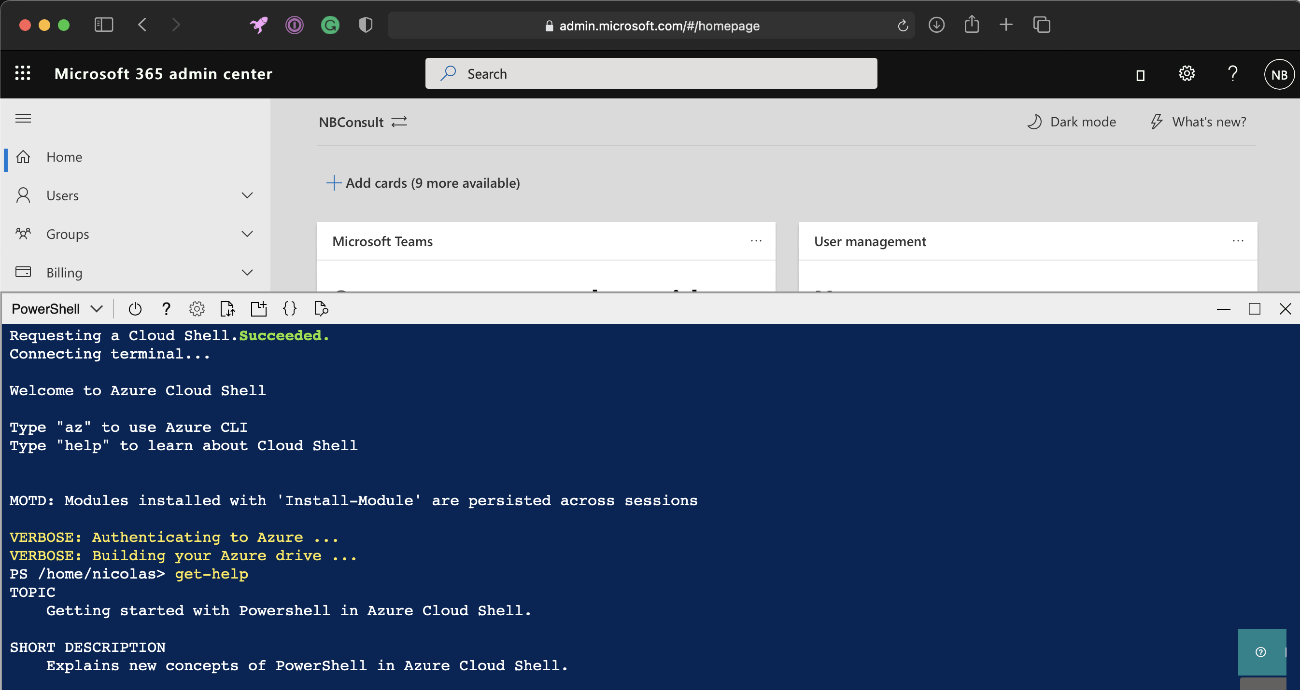
Task: Click the web preview icon
Action: point(321,308)
